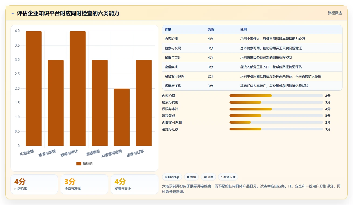Screen dimensions: 353x205
Task: Click description 示例假设具备较成熟的组织权限控制
Action: 266,58
